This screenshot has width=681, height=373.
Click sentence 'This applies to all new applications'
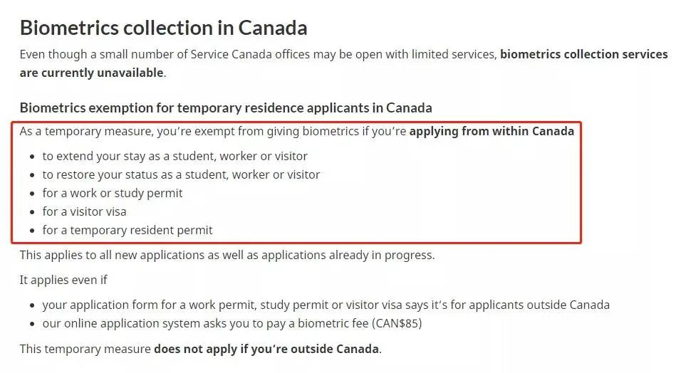pos(227,255)
